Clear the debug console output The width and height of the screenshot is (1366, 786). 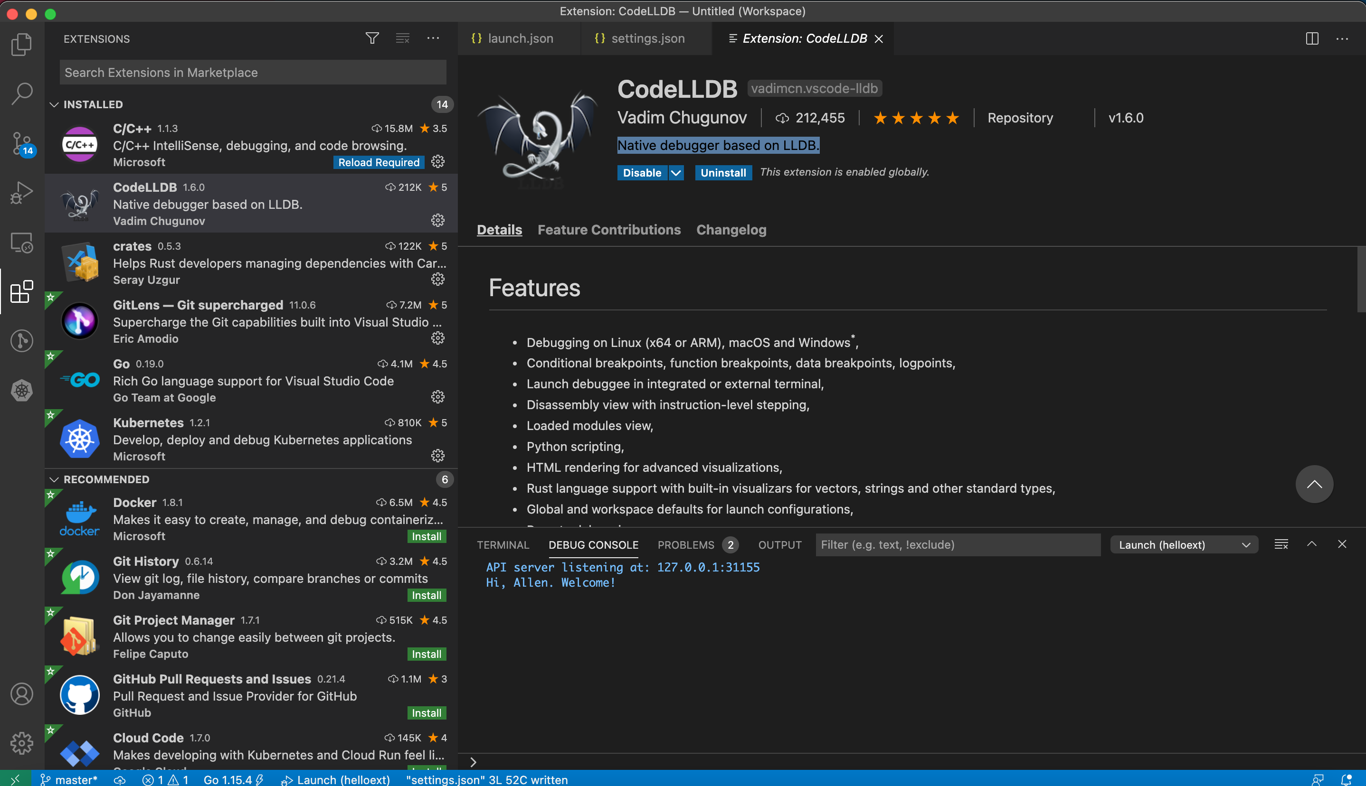click(x=1281, y=544)
